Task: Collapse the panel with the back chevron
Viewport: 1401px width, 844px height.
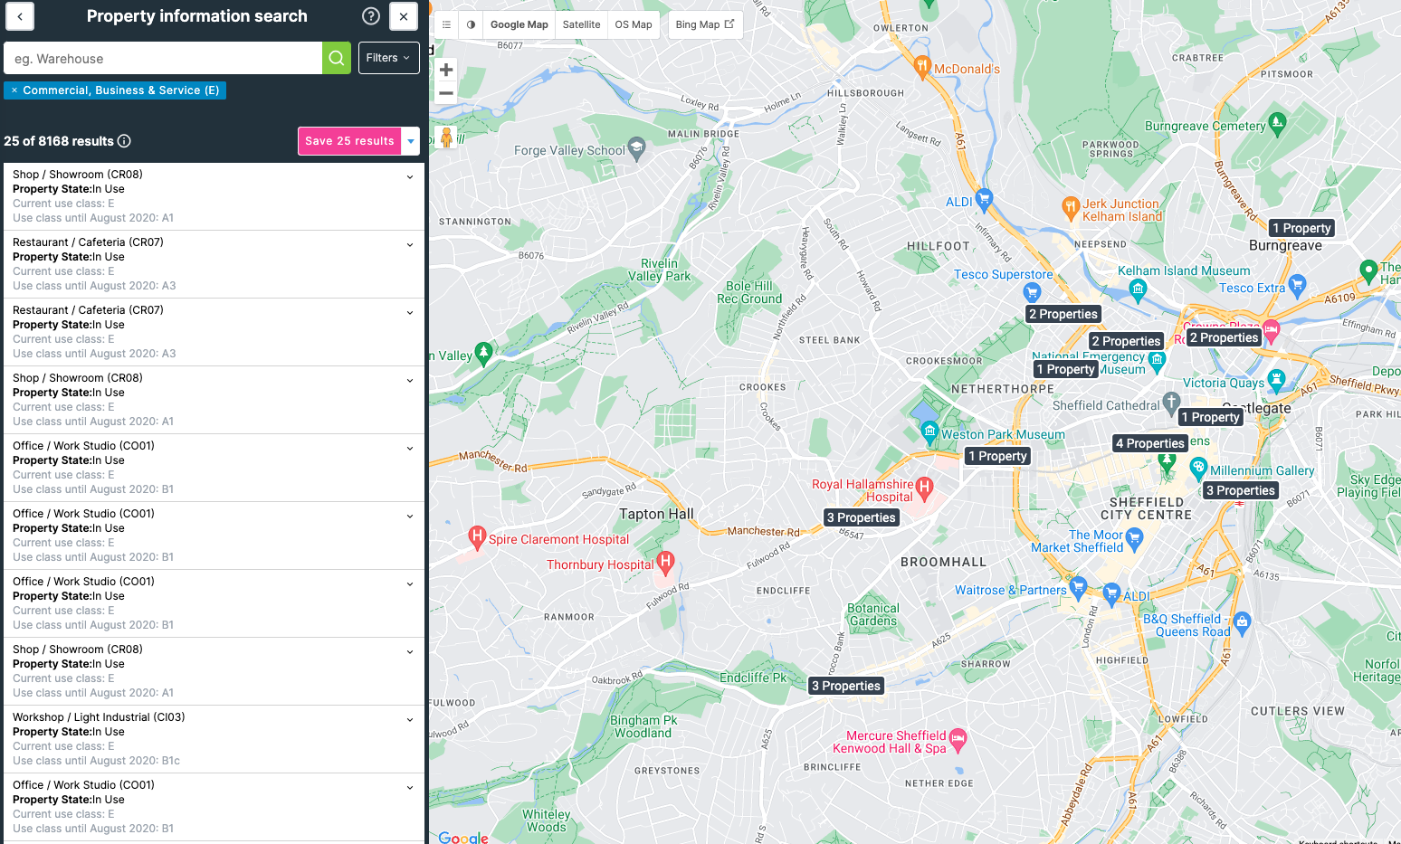Action: (19, 15)
